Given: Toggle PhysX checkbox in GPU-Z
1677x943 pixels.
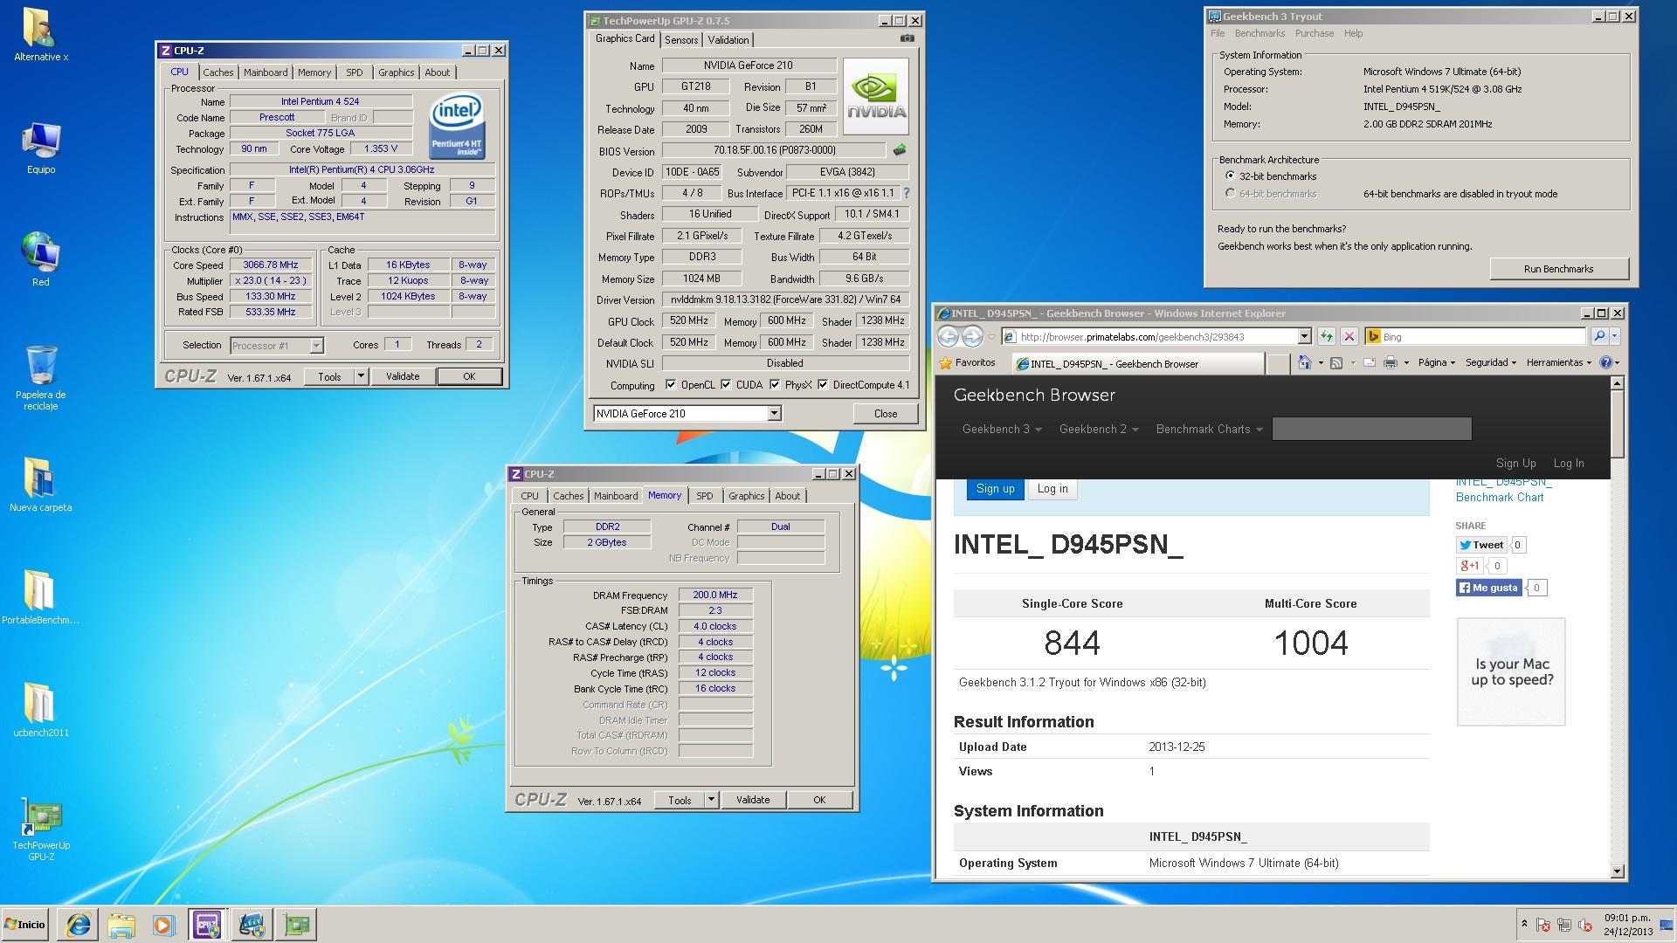Looking at the screenshot, I should [x=775, y=384].
